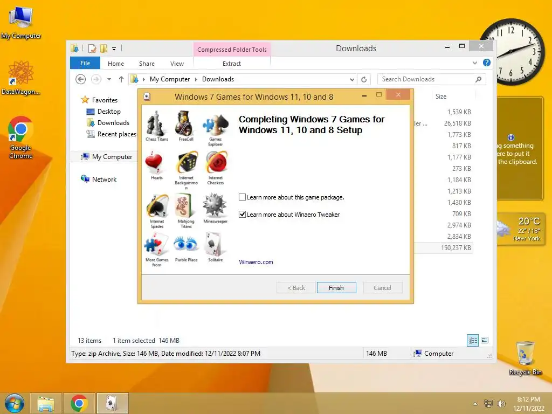This screenshot has height=414, width=552.
Task: Switch to large icons view layout
Action: point(485,340)
